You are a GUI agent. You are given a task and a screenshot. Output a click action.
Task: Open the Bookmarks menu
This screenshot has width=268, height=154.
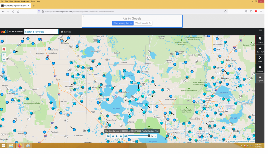[x=25, y=1]
